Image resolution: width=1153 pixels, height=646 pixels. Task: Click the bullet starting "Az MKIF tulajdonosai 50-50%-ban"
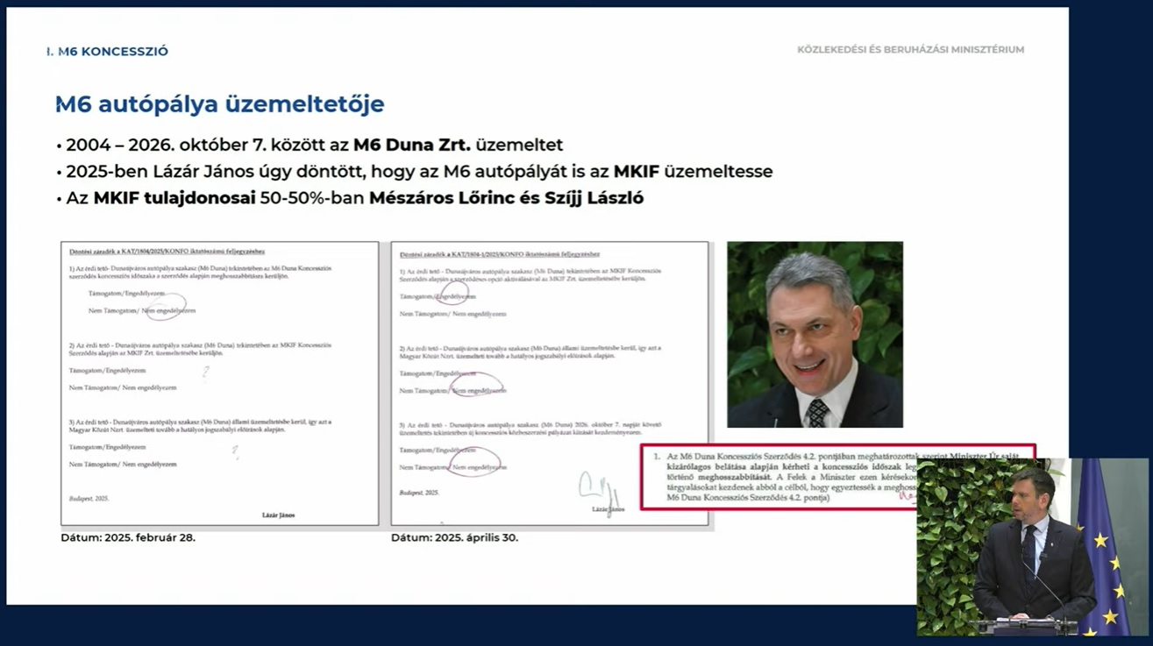click(x=350, y=198)
